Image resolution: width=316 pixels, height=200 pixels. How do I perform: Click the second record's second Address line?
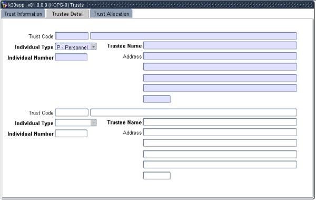click(220, 143)
